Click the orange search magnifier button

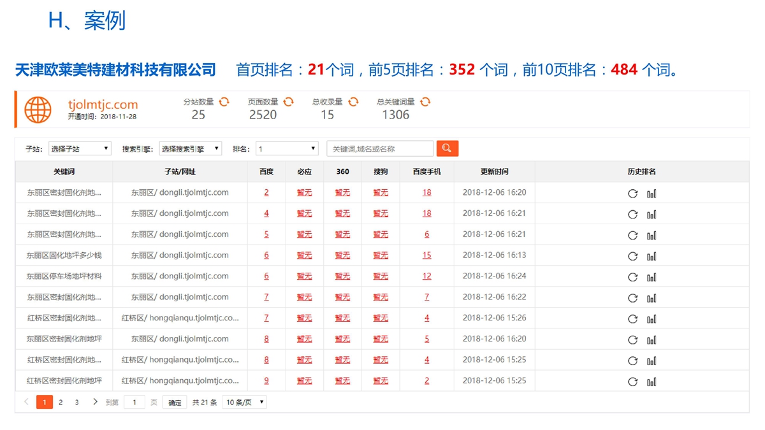coord(447,148)
